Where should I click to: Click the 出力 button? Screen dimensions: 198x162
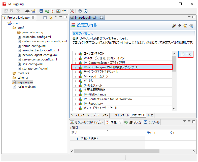coord(185,54)
